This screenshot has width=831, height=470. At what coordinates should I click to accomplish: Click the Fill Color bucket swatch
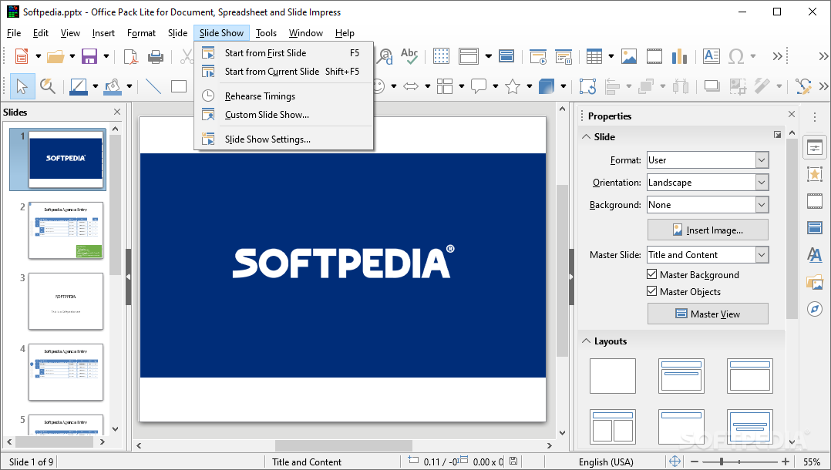[x=113, y=86]
